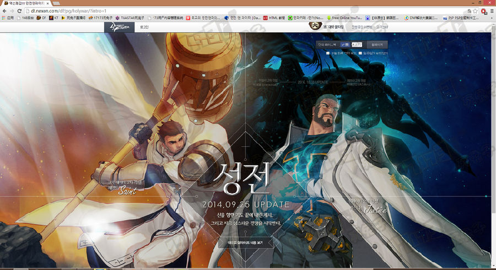Click the browser forward arrow
This screenshot has height=270, width=496.
pos(12,11)
